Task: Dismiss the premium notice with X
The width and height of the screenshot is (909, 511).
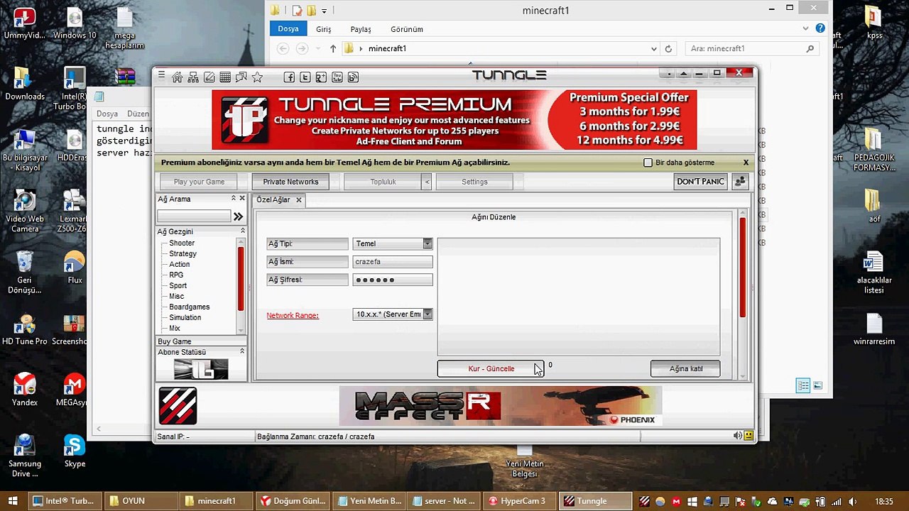Action: coord(746,163)
